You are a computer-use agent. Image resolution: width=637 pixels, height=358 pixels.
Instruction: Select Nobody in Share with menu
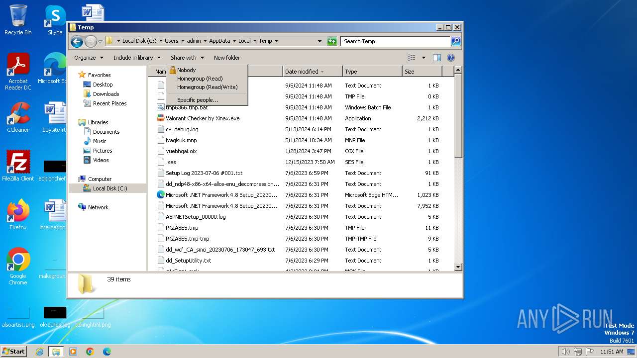[207, 70]
